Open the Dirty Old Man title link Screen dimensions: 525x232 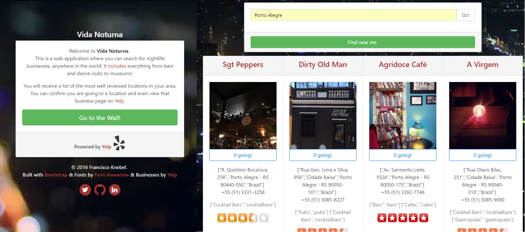click(323, 65)
